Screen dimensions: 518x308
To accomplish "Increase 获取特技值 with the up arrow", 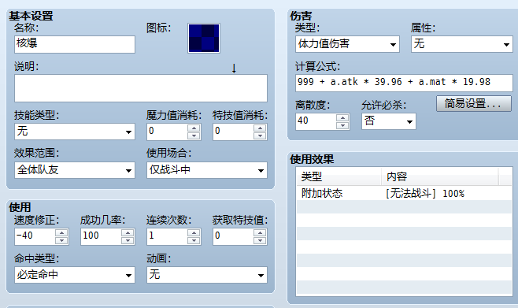I will pos(260,232).
